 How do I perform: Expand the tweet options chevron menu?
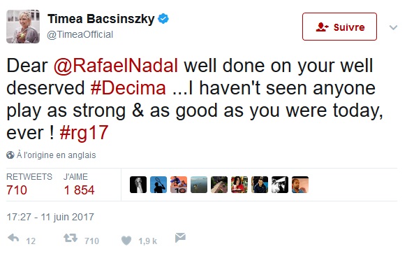[393, 27]
